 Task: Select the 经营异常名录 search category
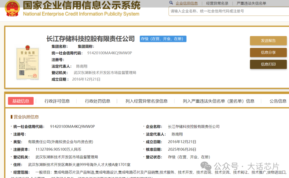(217, 3)
